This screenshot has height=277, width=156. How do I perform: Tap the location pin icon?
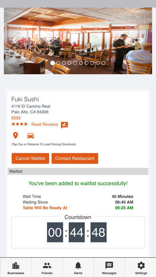click(16, 135)
